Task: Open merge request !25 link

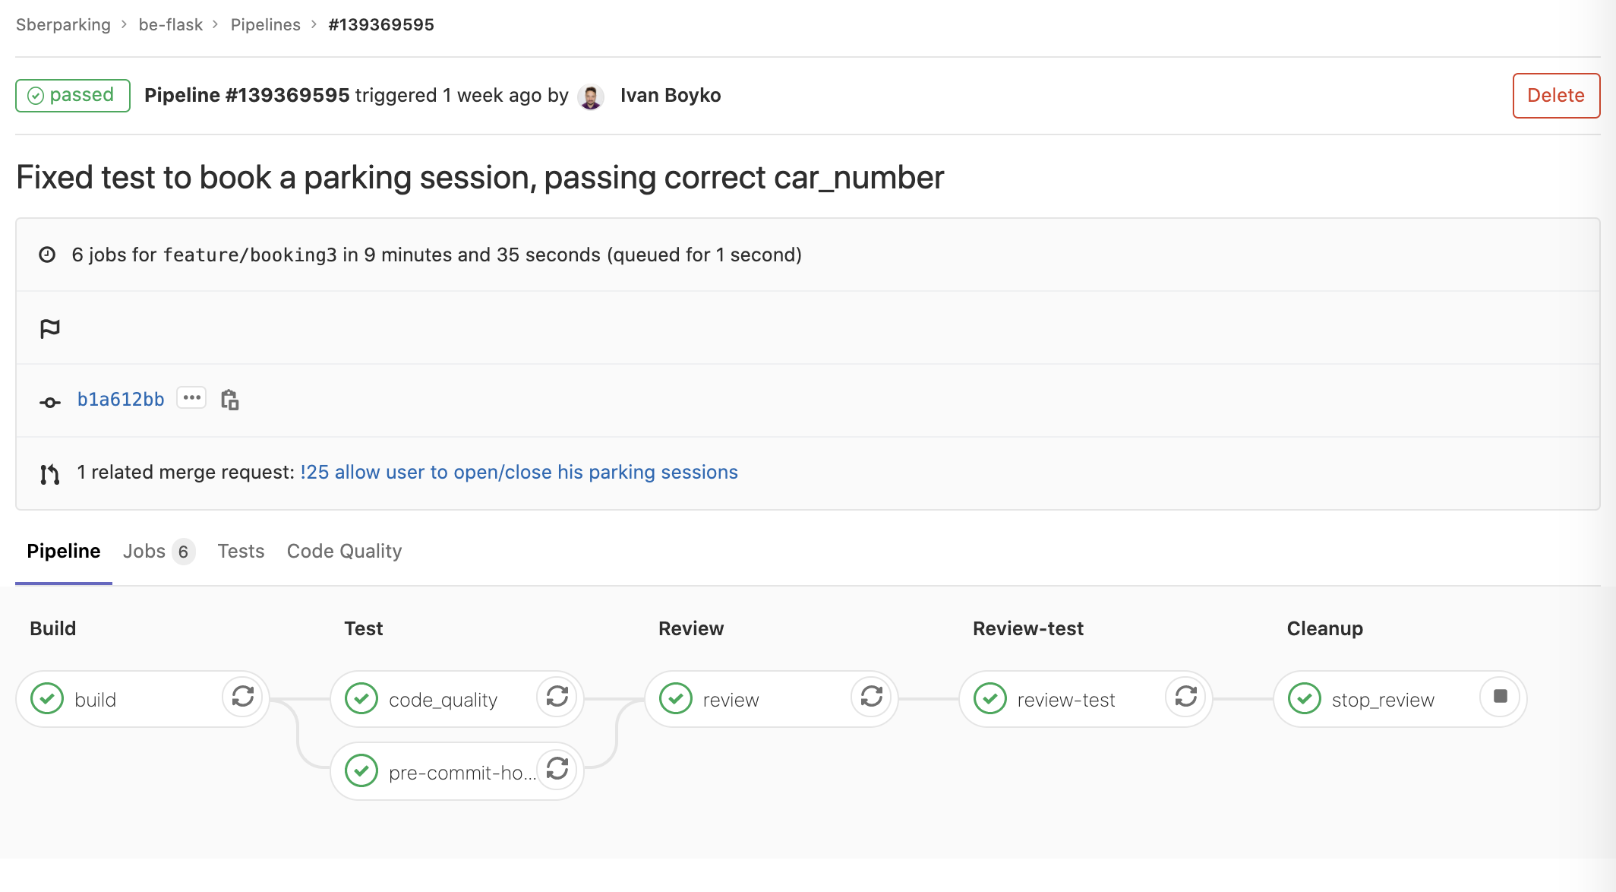Action: tap(519, 473)
